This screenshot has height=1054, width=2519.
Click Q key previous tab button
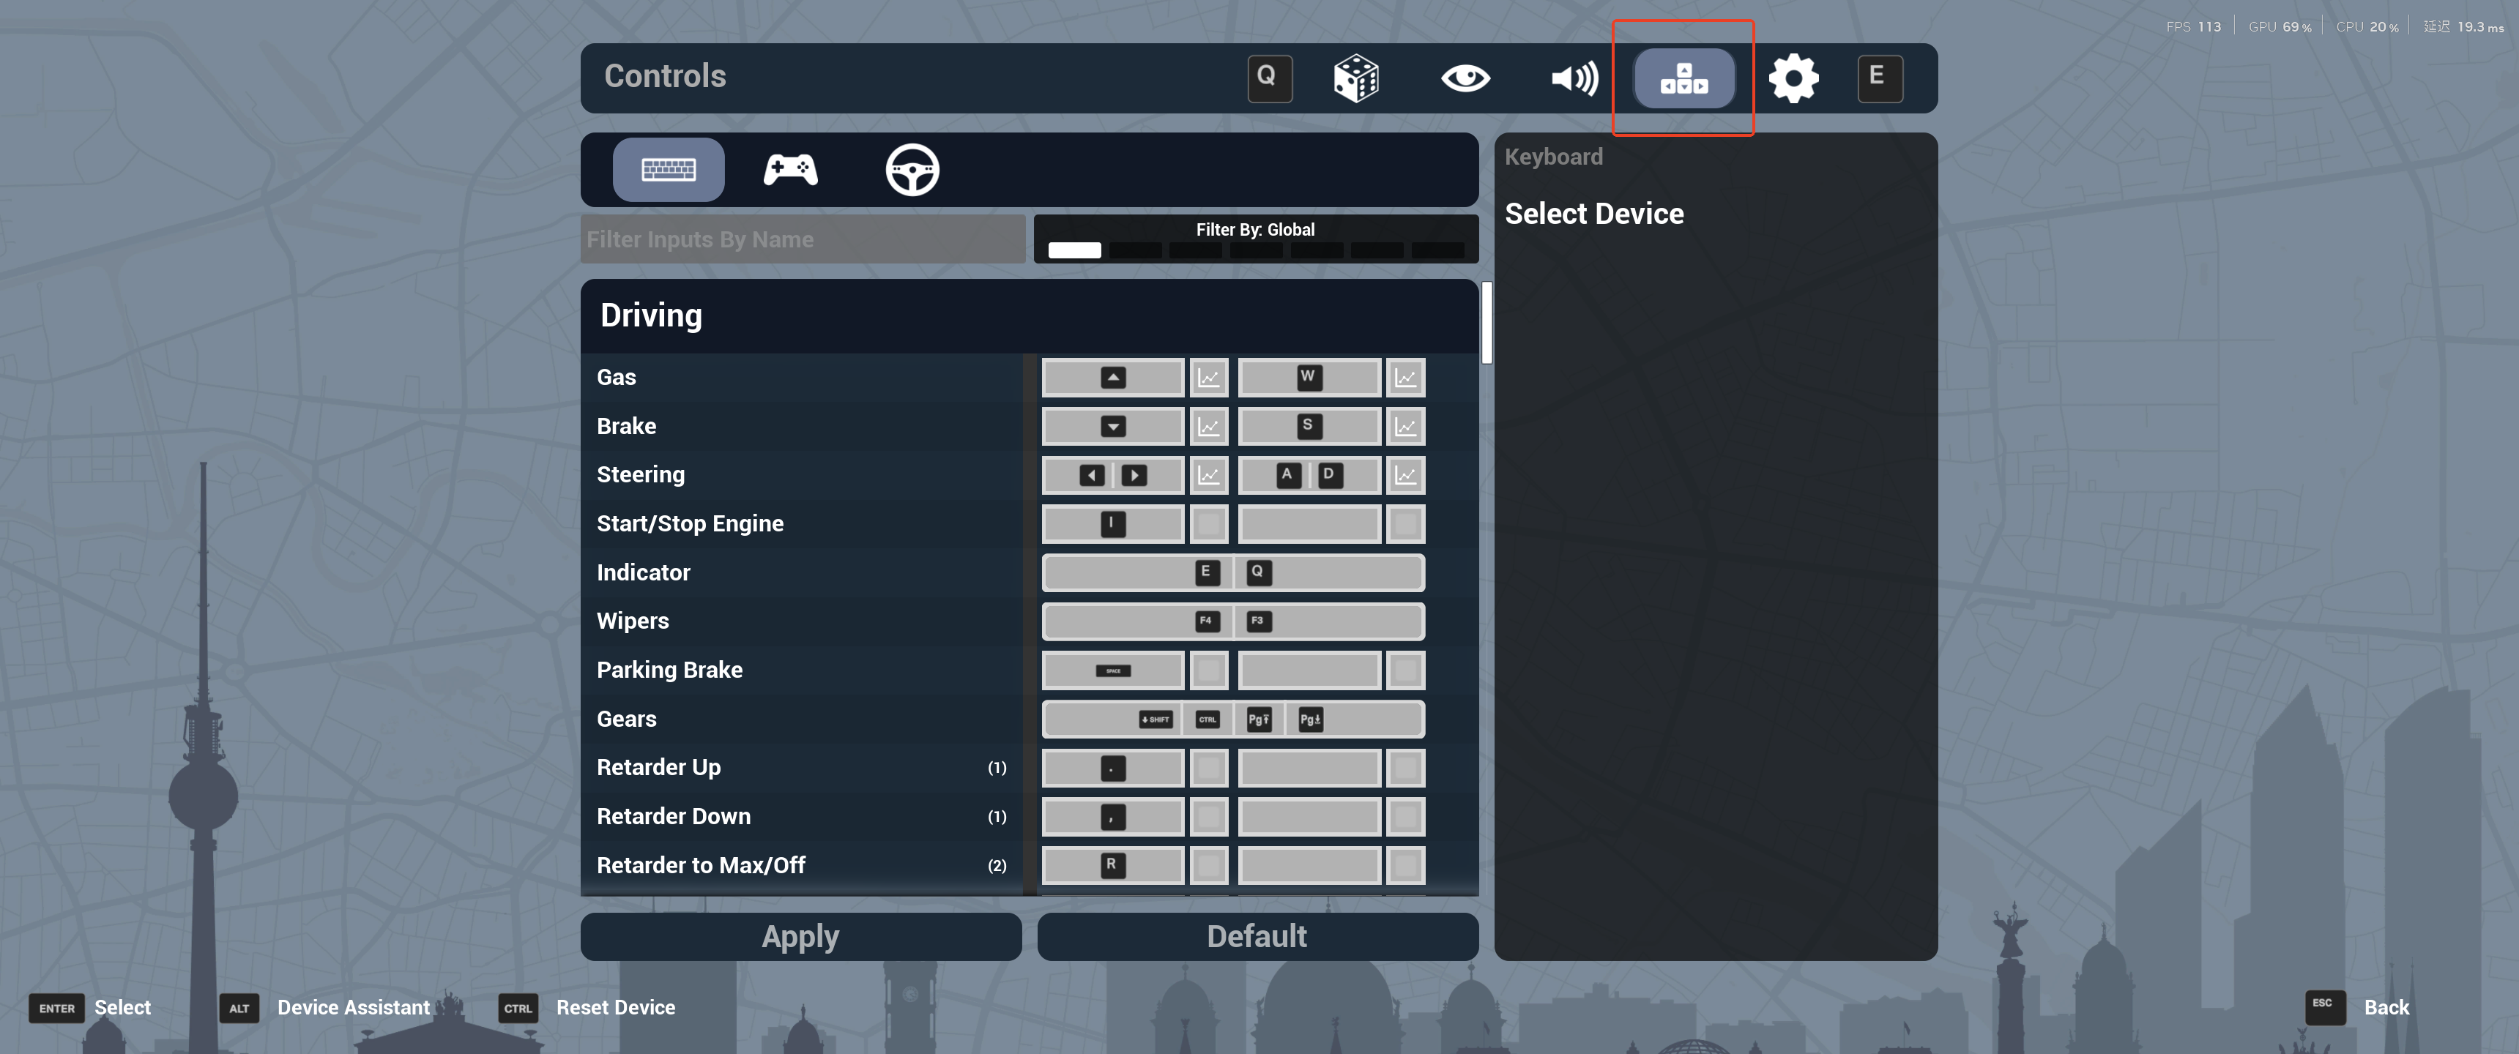[x=1269, y=78]
